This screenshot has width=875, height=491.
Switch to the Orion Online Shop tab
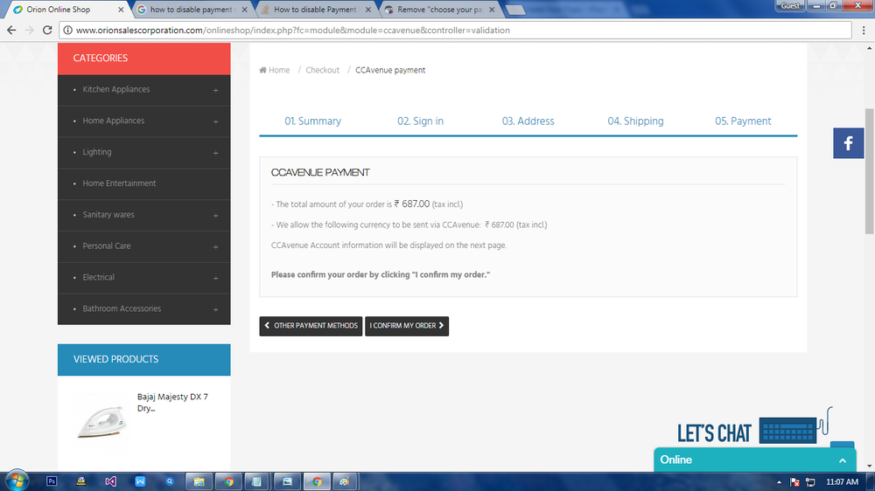click(66, 10)
